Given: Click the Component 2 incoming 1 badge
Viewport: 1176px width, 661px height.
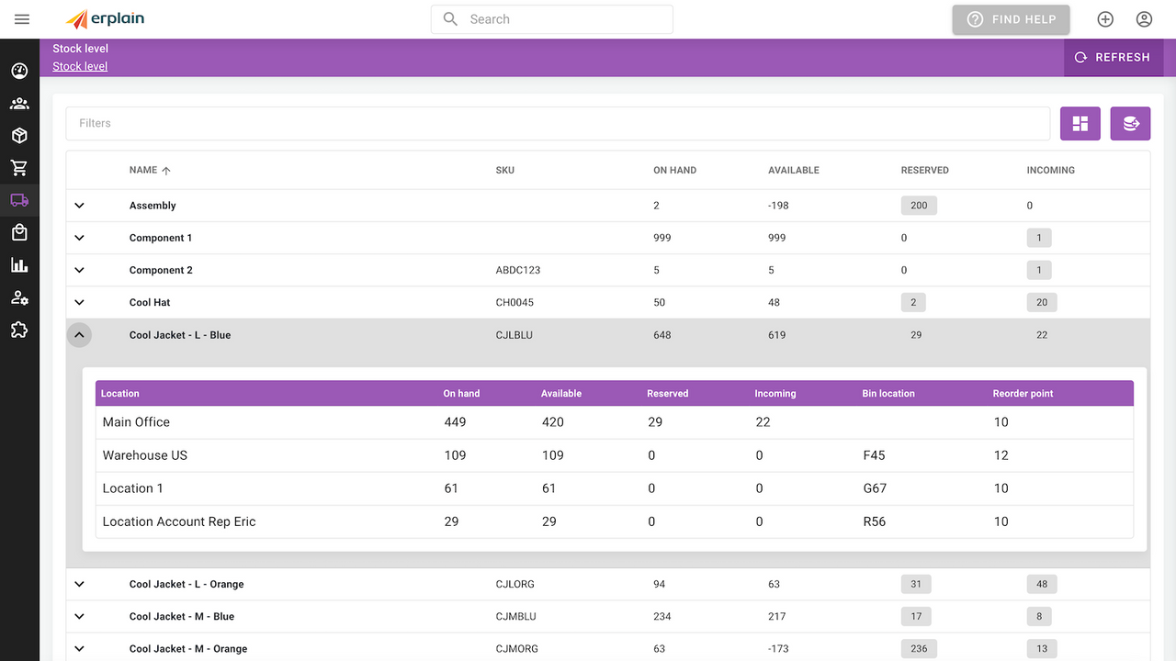Looking at the screenshot, I should tap(1039, 270).
